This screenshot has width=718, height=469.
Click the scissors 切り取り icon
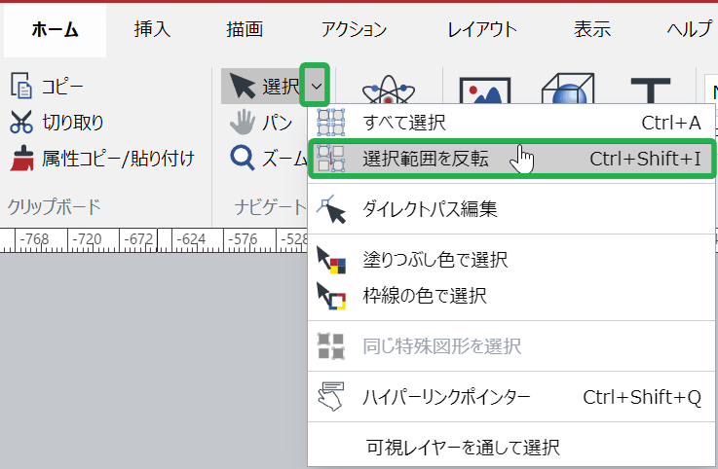(21, 123)
